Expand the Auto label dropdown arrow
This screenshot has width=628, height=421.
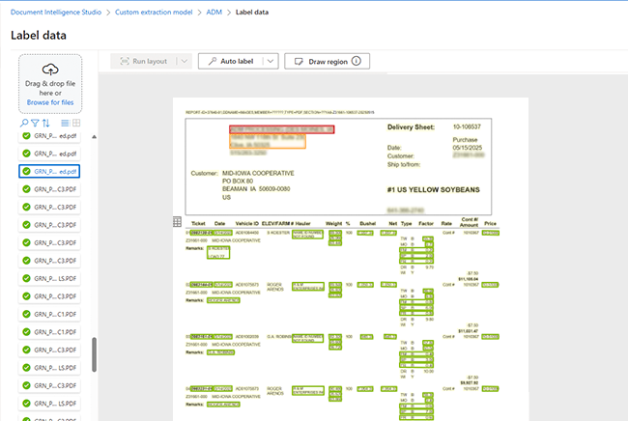(x=271, y=61)
